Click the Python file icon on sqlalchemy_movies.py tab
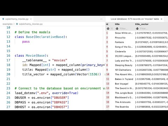This screenshot has height=126, width=168. 3,19
